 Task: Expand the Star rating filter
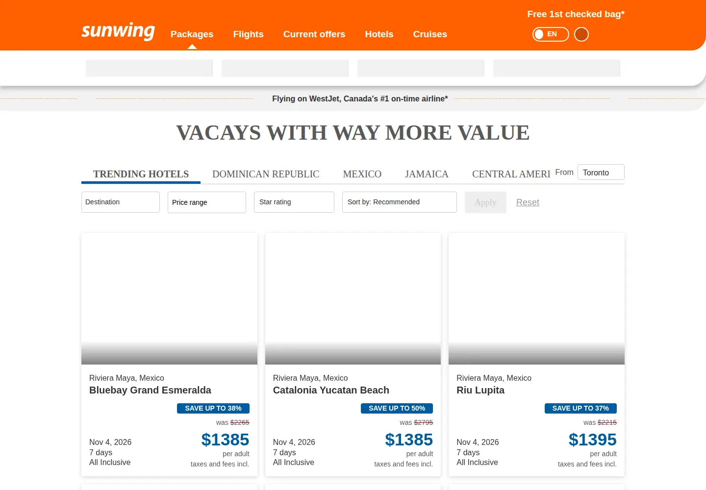click(294, 202)
